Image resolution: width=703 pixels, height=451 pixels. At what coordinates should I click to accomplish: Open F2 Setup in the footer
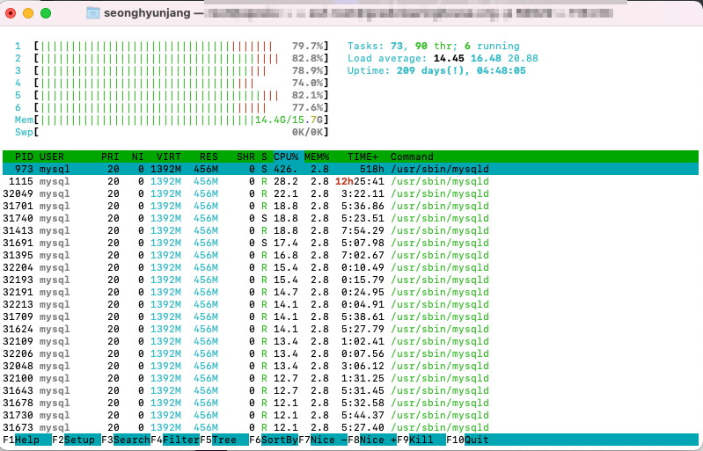click(x=76, y=440)
